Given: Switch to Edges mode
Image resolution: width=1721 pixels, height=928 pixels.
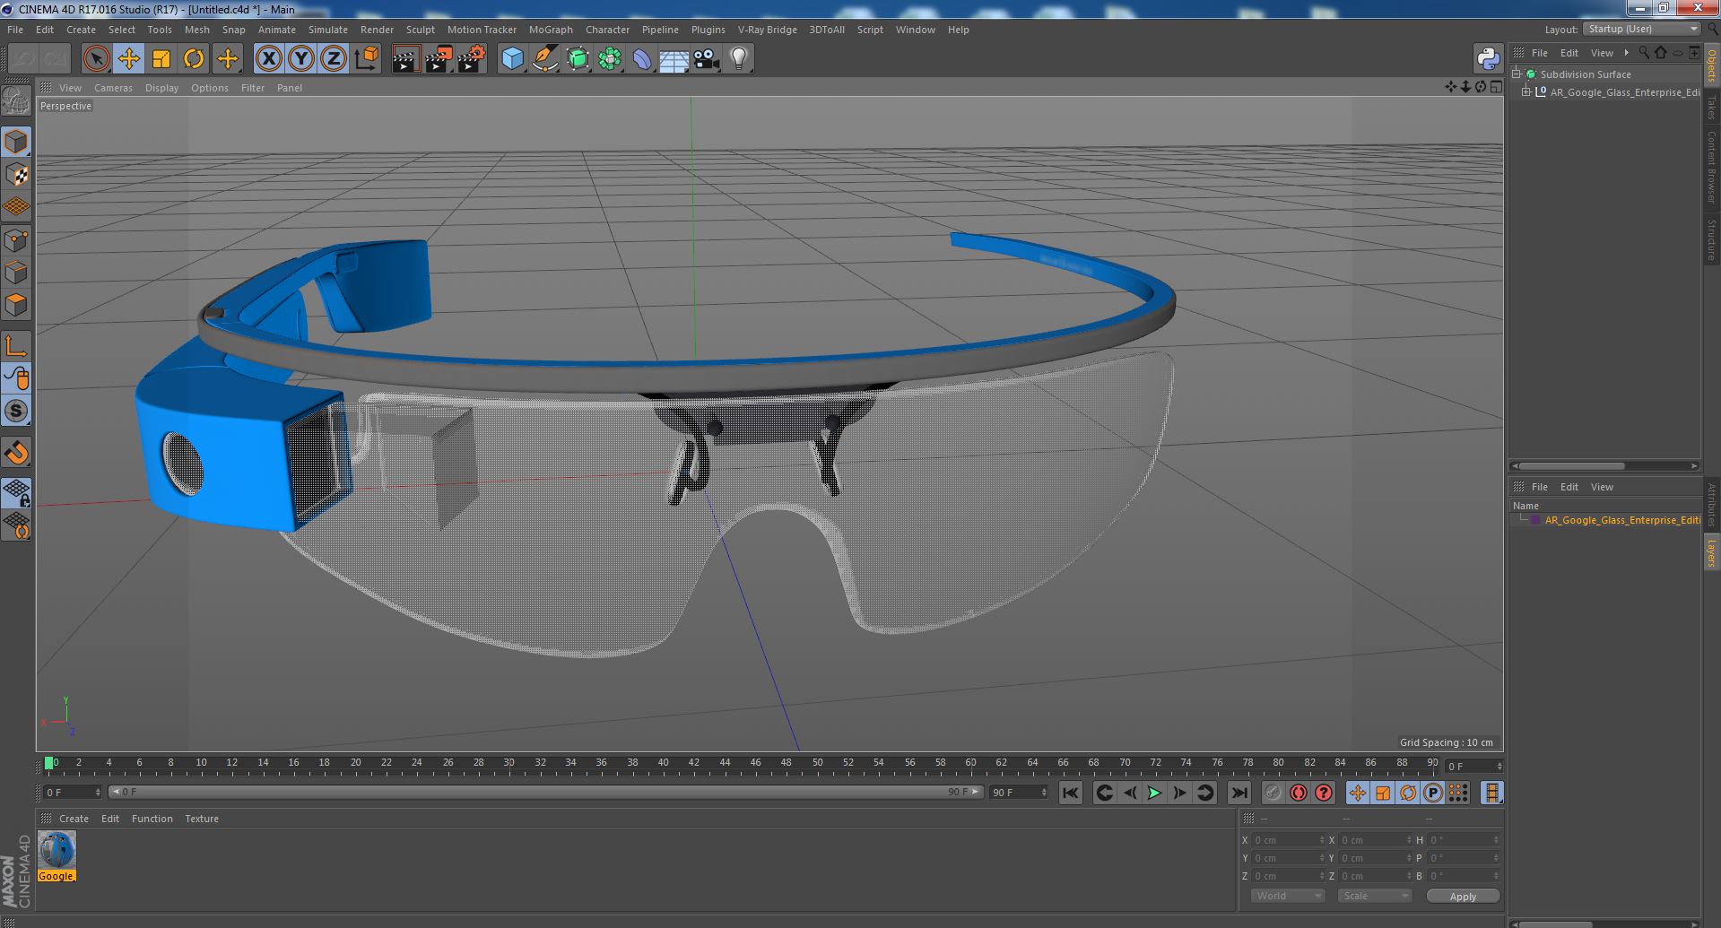Looking at the screenshot, I should (16, 272).
